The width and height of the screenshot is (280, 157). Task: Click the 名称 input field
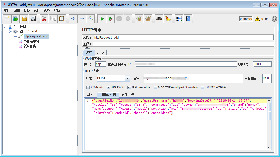[x=184, y=38]
